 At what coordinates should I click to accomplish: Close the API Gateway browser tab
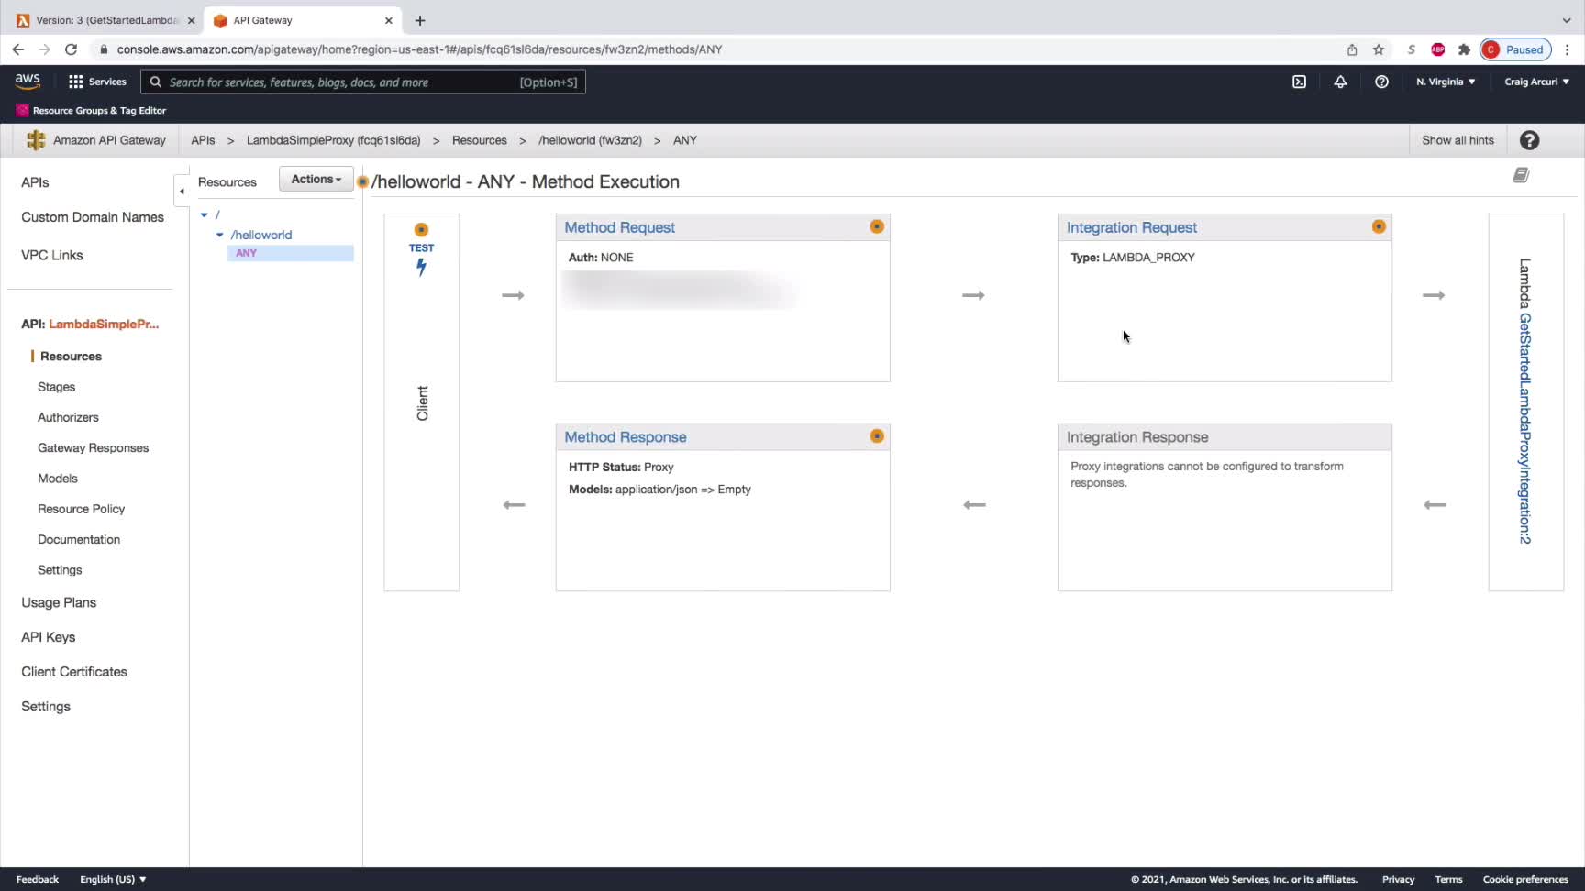pos(389,20)
